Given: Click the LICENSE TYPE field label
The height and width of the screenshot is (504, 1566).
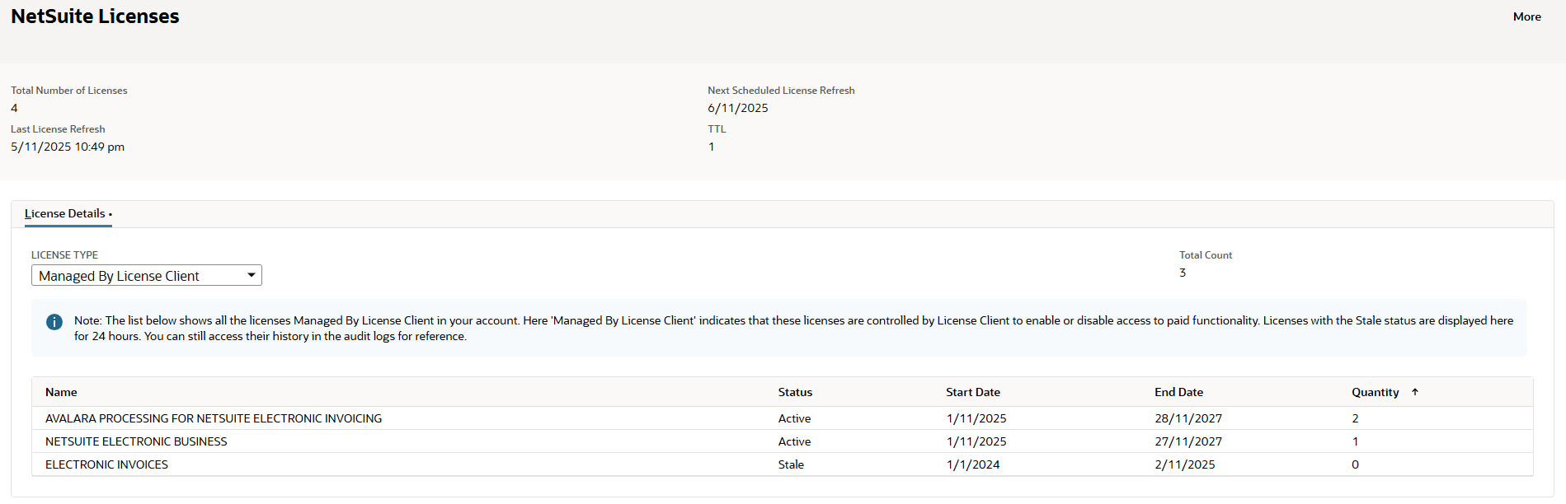Looking at the screenshot, I should point(64,255).
